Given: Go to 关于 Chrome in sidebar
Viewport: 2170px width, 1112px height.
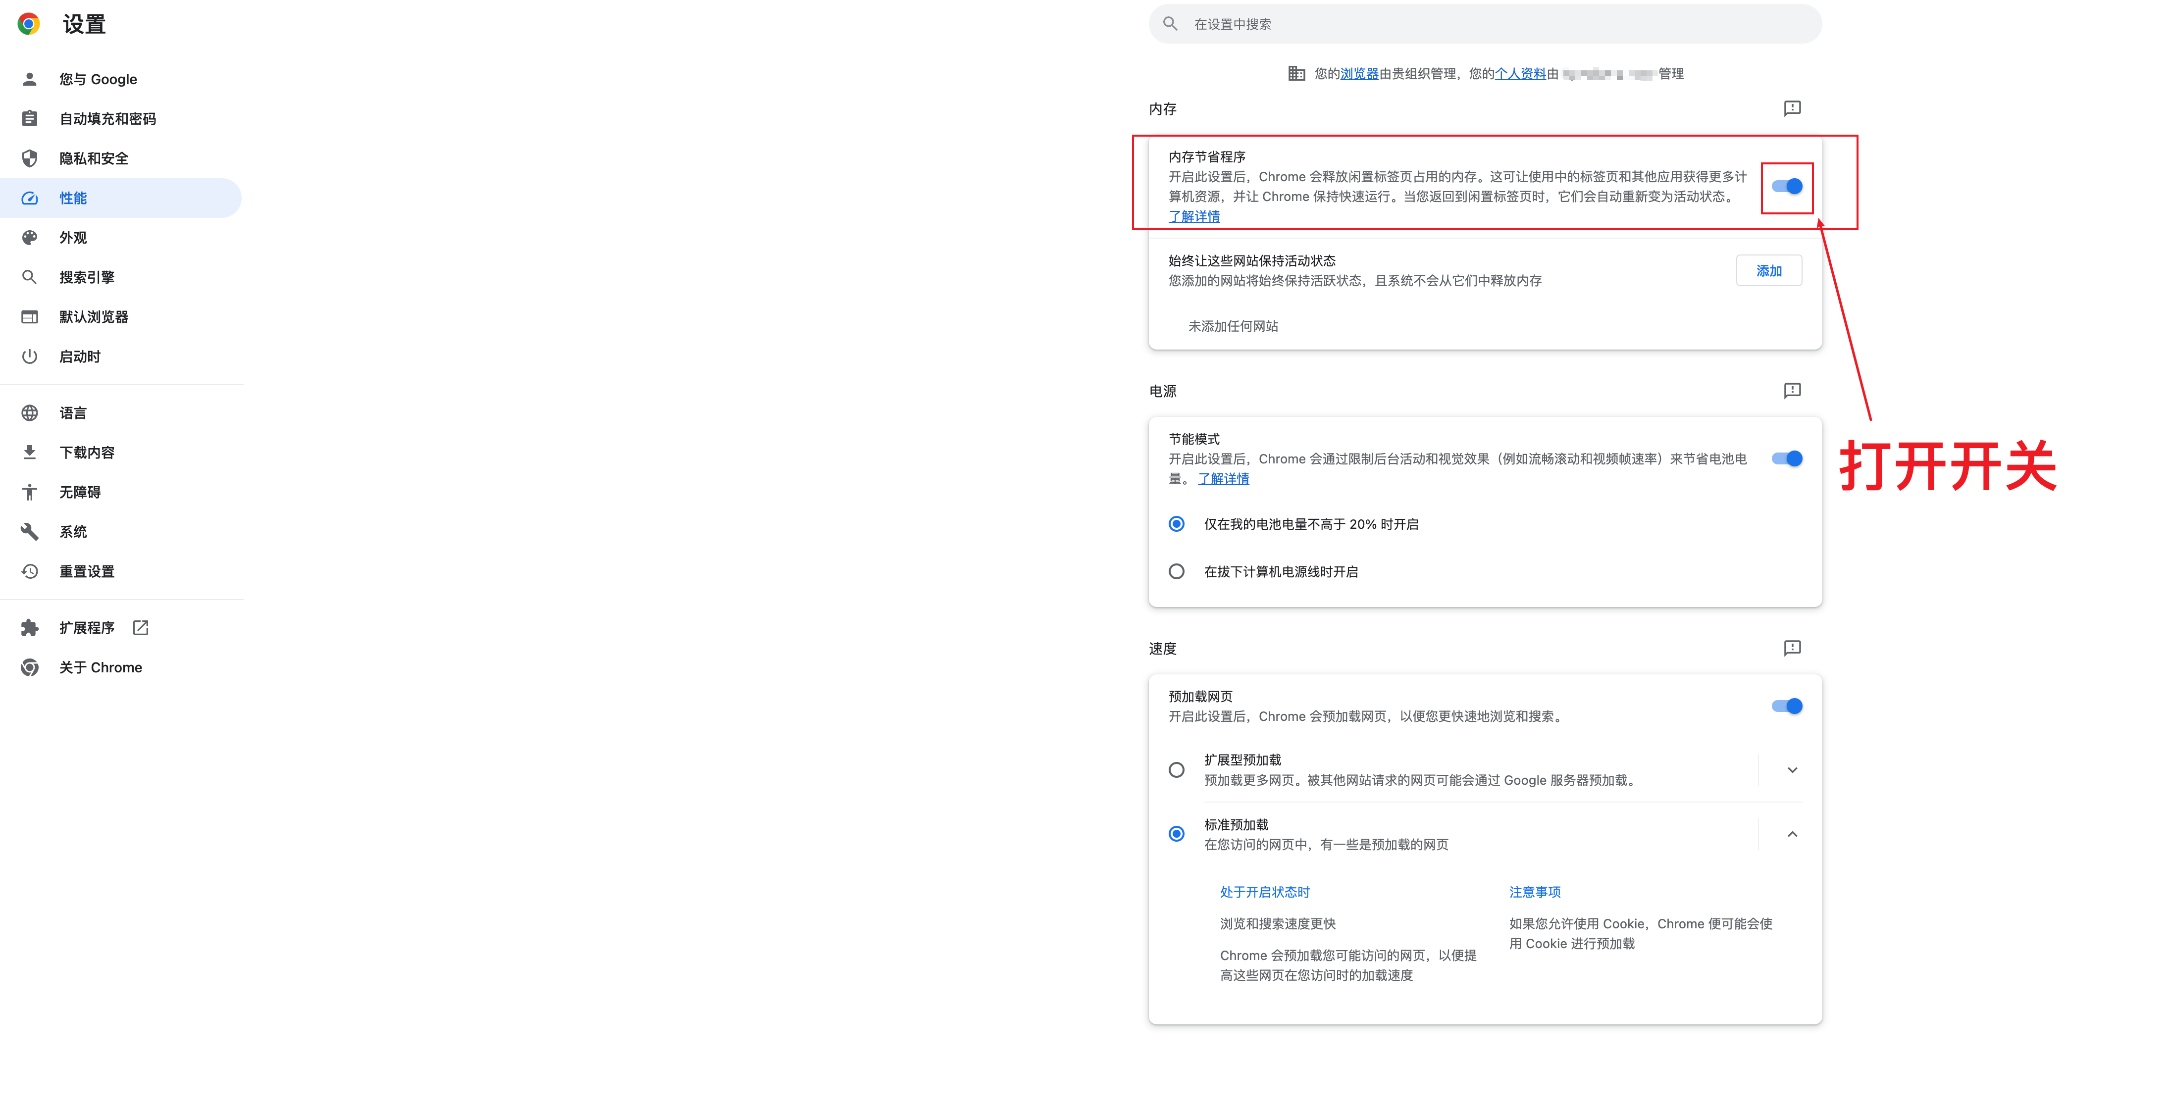Looking at the screenshot, I should (x=100, y=667).
